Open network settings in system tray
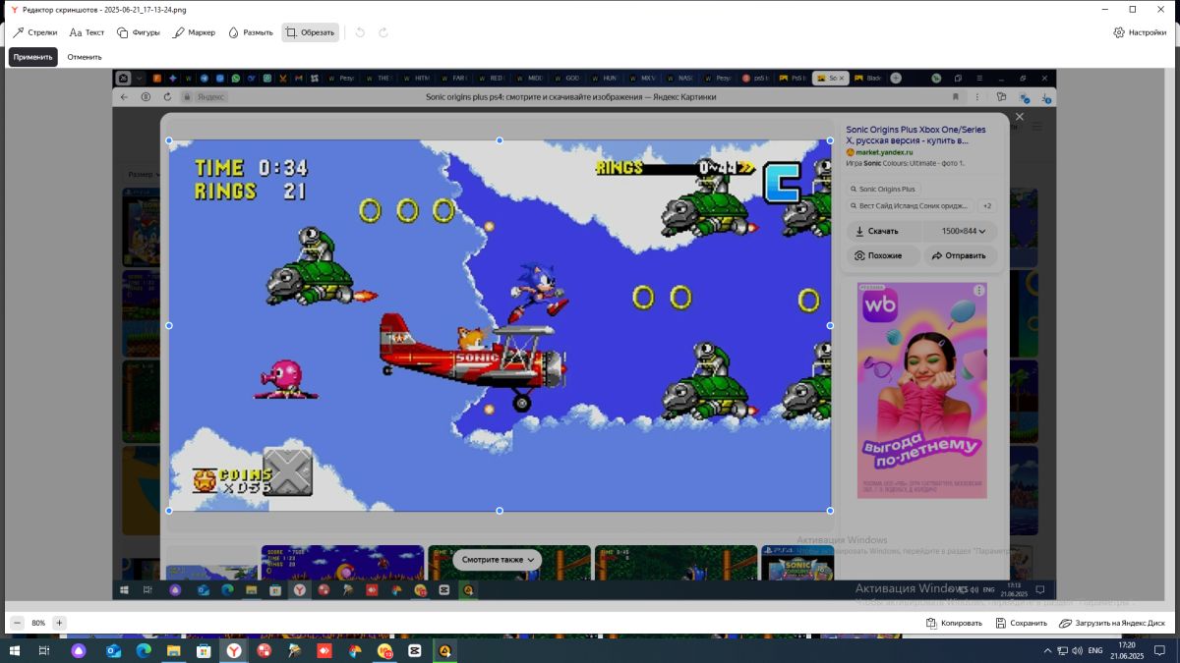Screen dimensions: 1180x663 (1063, 651)
